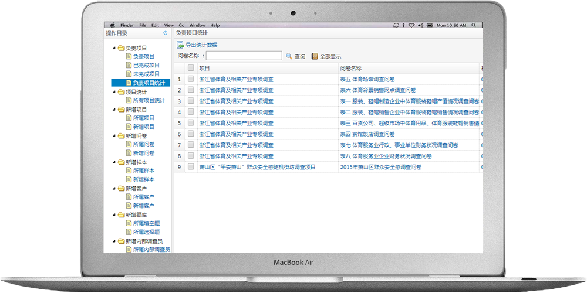Click the Wi-Fi icon in menu bar
This screenshot has height=293, width=587.
coord(411,25)
